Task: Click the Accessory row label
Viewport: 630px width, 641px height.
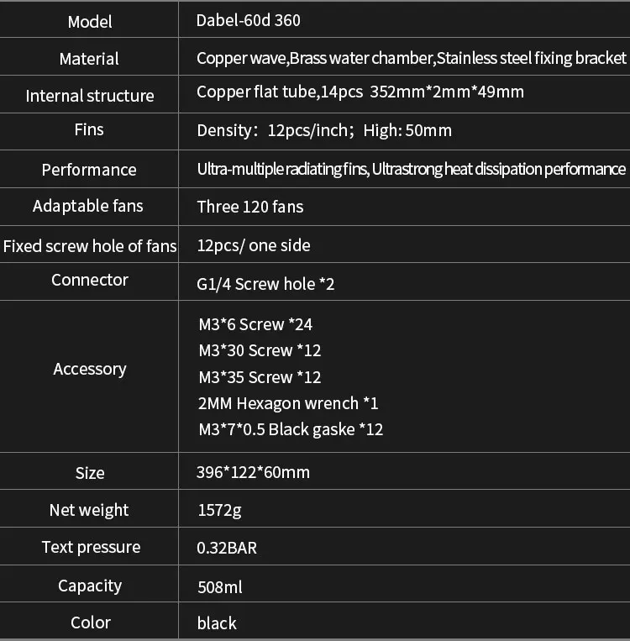Action: click(90, 369)
